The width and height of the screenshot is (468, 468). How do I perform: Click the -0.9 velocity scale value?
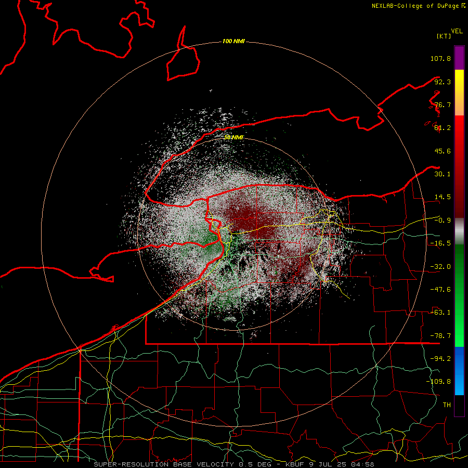(443, 220)
